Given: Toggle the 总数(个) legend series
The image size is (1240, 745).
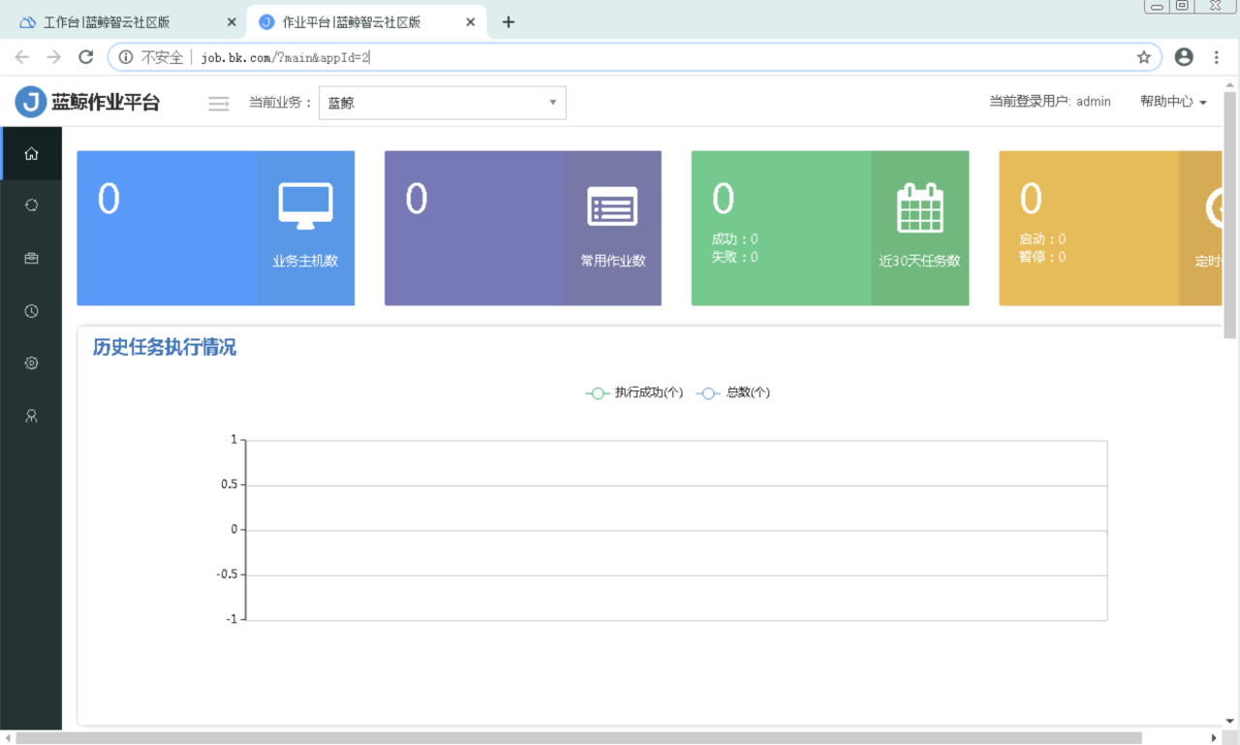Looking at the screenshot, I should click(x=734, y=392).
